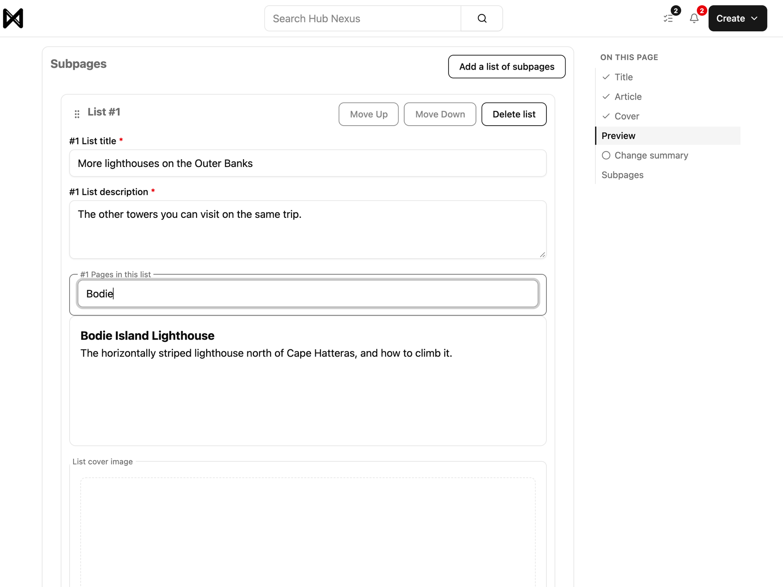Click the search magnifier icon
Viewport: 783px width, 587px height.
coord(482,18)
